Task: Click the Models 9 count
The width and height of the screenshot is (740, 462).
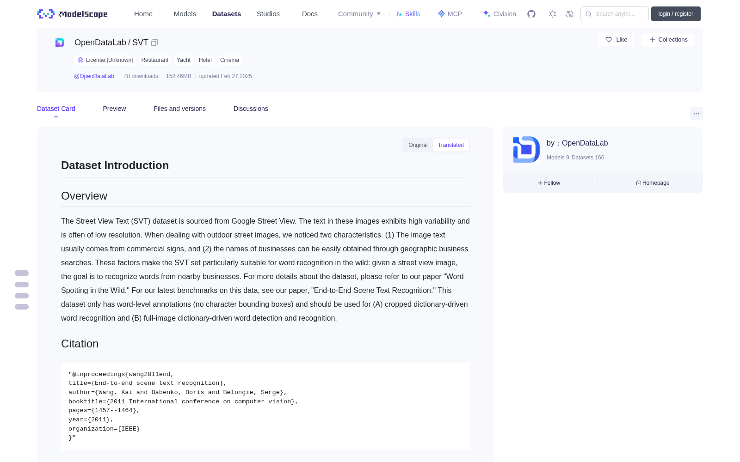Action: (x=558, y=158)
